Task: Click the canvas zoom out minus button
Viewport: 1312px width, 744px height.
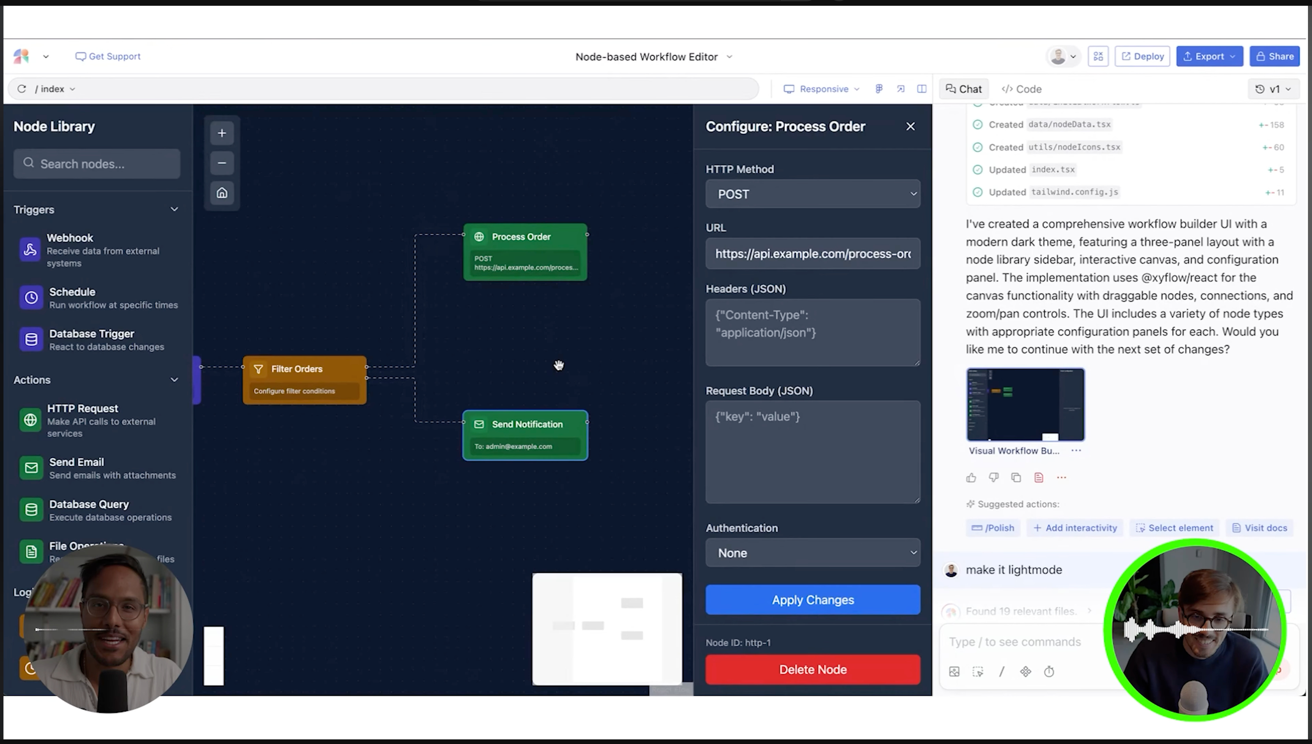Action: point(222,163)
